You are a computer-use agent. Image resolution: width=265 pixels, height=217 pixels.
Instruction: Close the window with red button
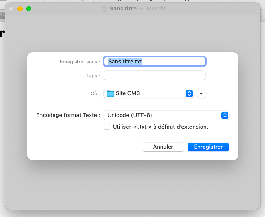pos(11,9)
